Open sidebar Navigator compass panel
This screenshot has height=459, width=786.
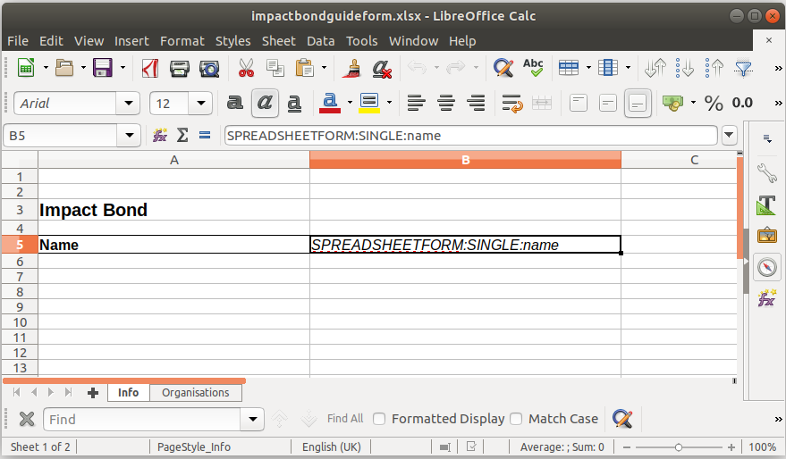[766, 267]
